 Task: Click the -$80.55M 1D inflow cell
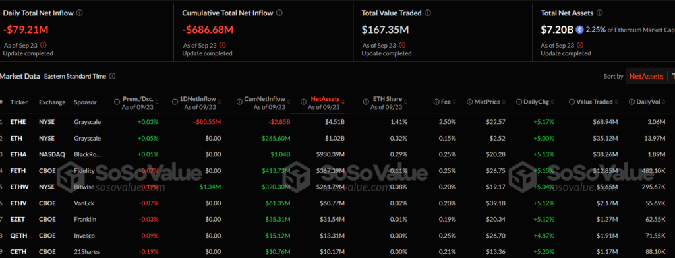coord(208,122)
